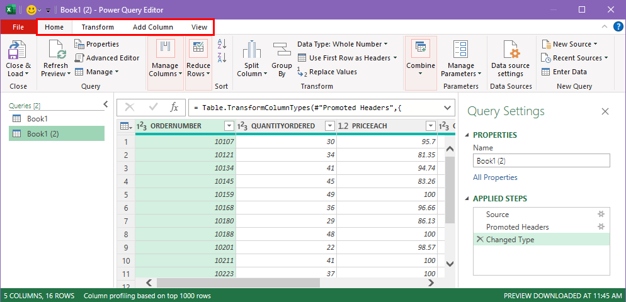Expand the formula bar
626x302 pixels.
(447, 108)
